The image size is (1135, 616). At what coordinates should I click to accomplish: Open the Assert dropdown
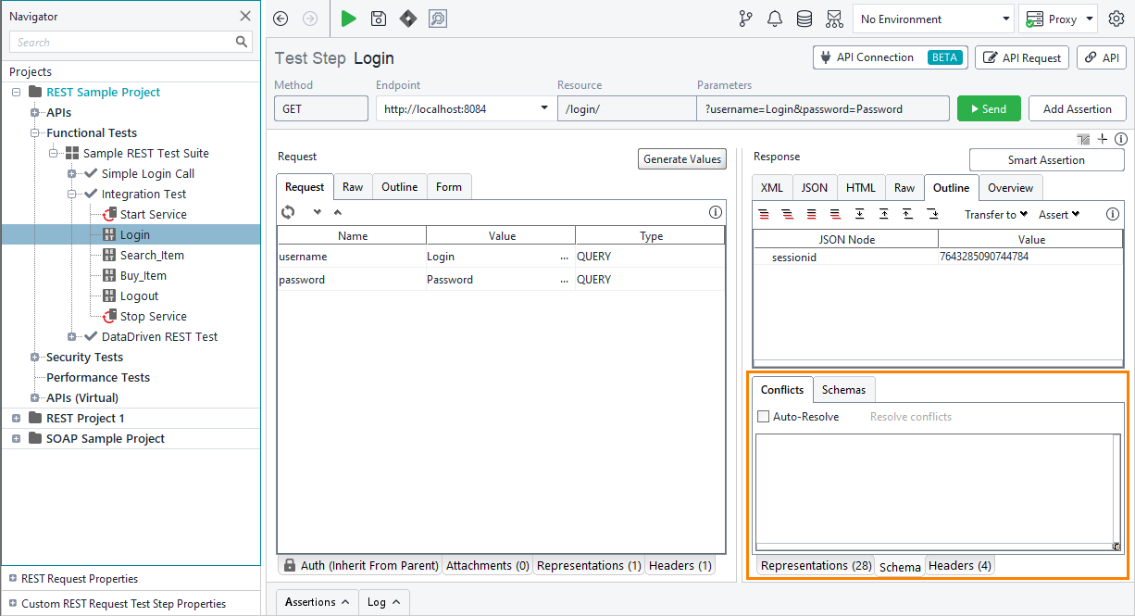click(x=1058, y=214)
